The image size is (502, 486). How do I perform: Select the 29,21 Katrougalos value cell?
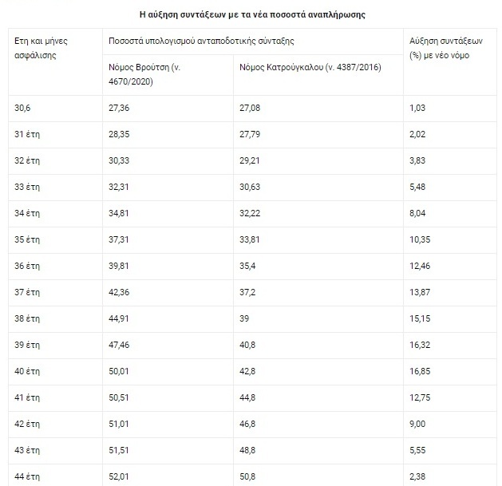coord(250,160)
